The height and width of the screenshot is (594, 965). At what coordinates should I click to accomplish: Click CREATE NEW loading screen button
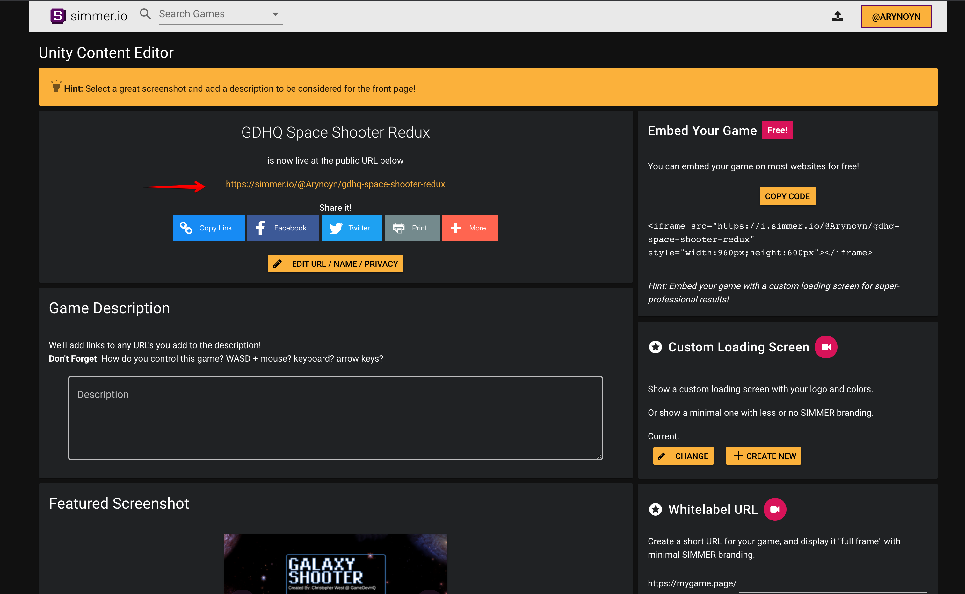coord(763,456)
